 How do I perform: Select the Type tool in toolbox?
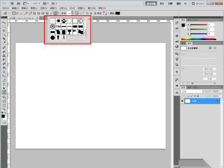click(x=4, y=84)
